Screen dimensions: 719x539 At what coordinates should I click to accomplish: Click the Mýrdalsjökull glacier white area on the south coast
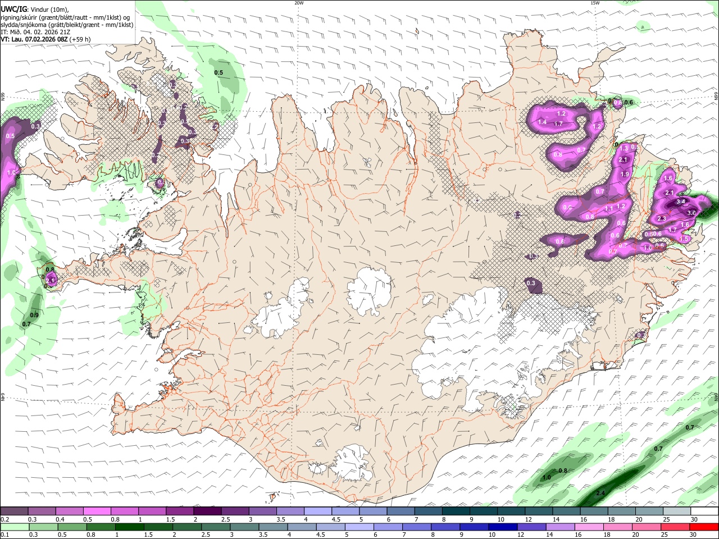[353, 464]
